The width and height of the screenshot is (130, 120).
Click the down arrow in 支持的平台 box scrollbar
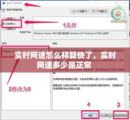point(125,38)
